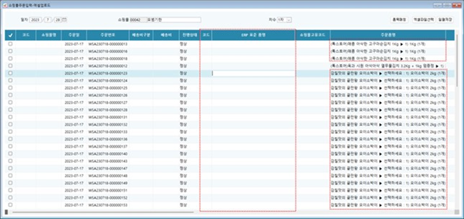Sort by the 쇼핑몰명 column header
Viewport: 464px width, 219px height.
48,35
